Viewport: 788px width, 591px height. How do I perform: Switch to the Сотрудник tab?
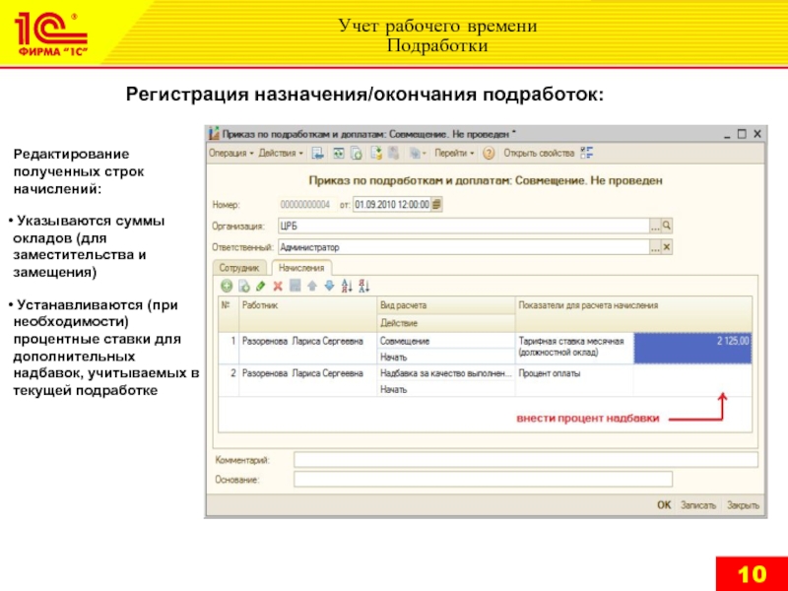coord(239,268)
